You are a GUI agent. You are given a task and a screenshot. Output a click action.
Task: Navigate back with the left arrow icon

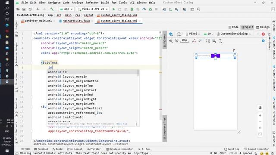coord(38,9)
